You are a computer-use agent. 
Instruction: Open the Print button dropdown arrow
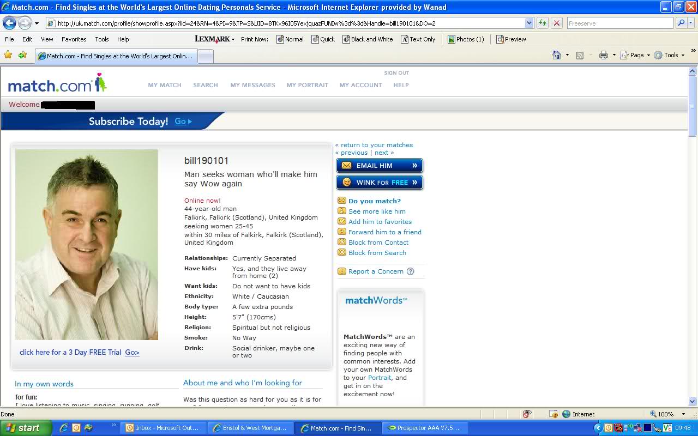coord(614,55)
